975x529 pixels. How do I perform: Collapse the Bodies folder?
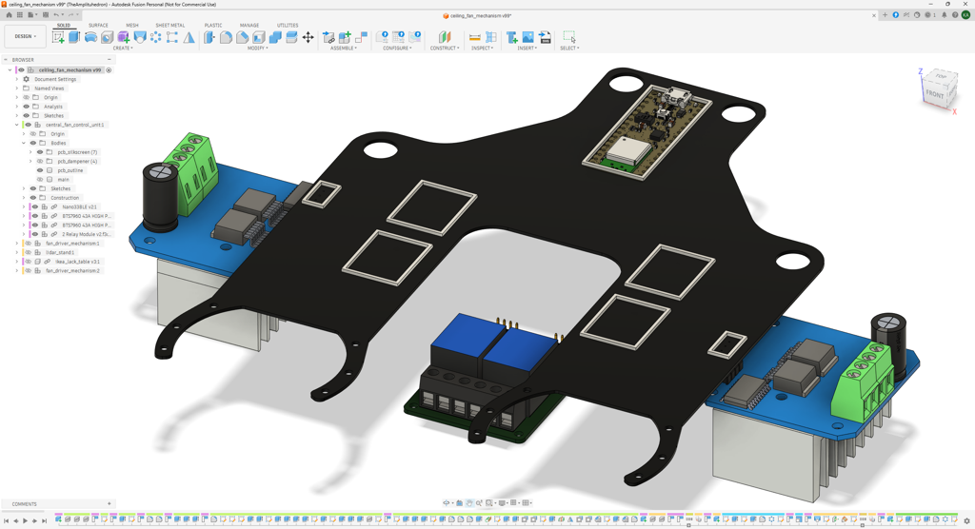pos(24,143)
